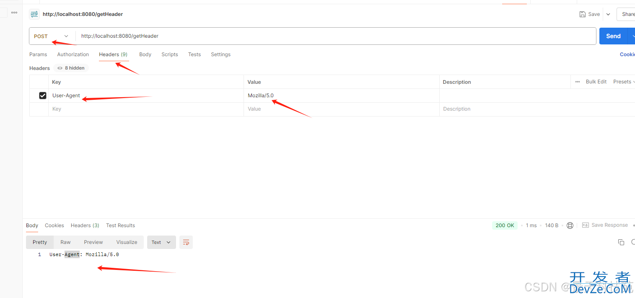Click the request URL input field

336,36
